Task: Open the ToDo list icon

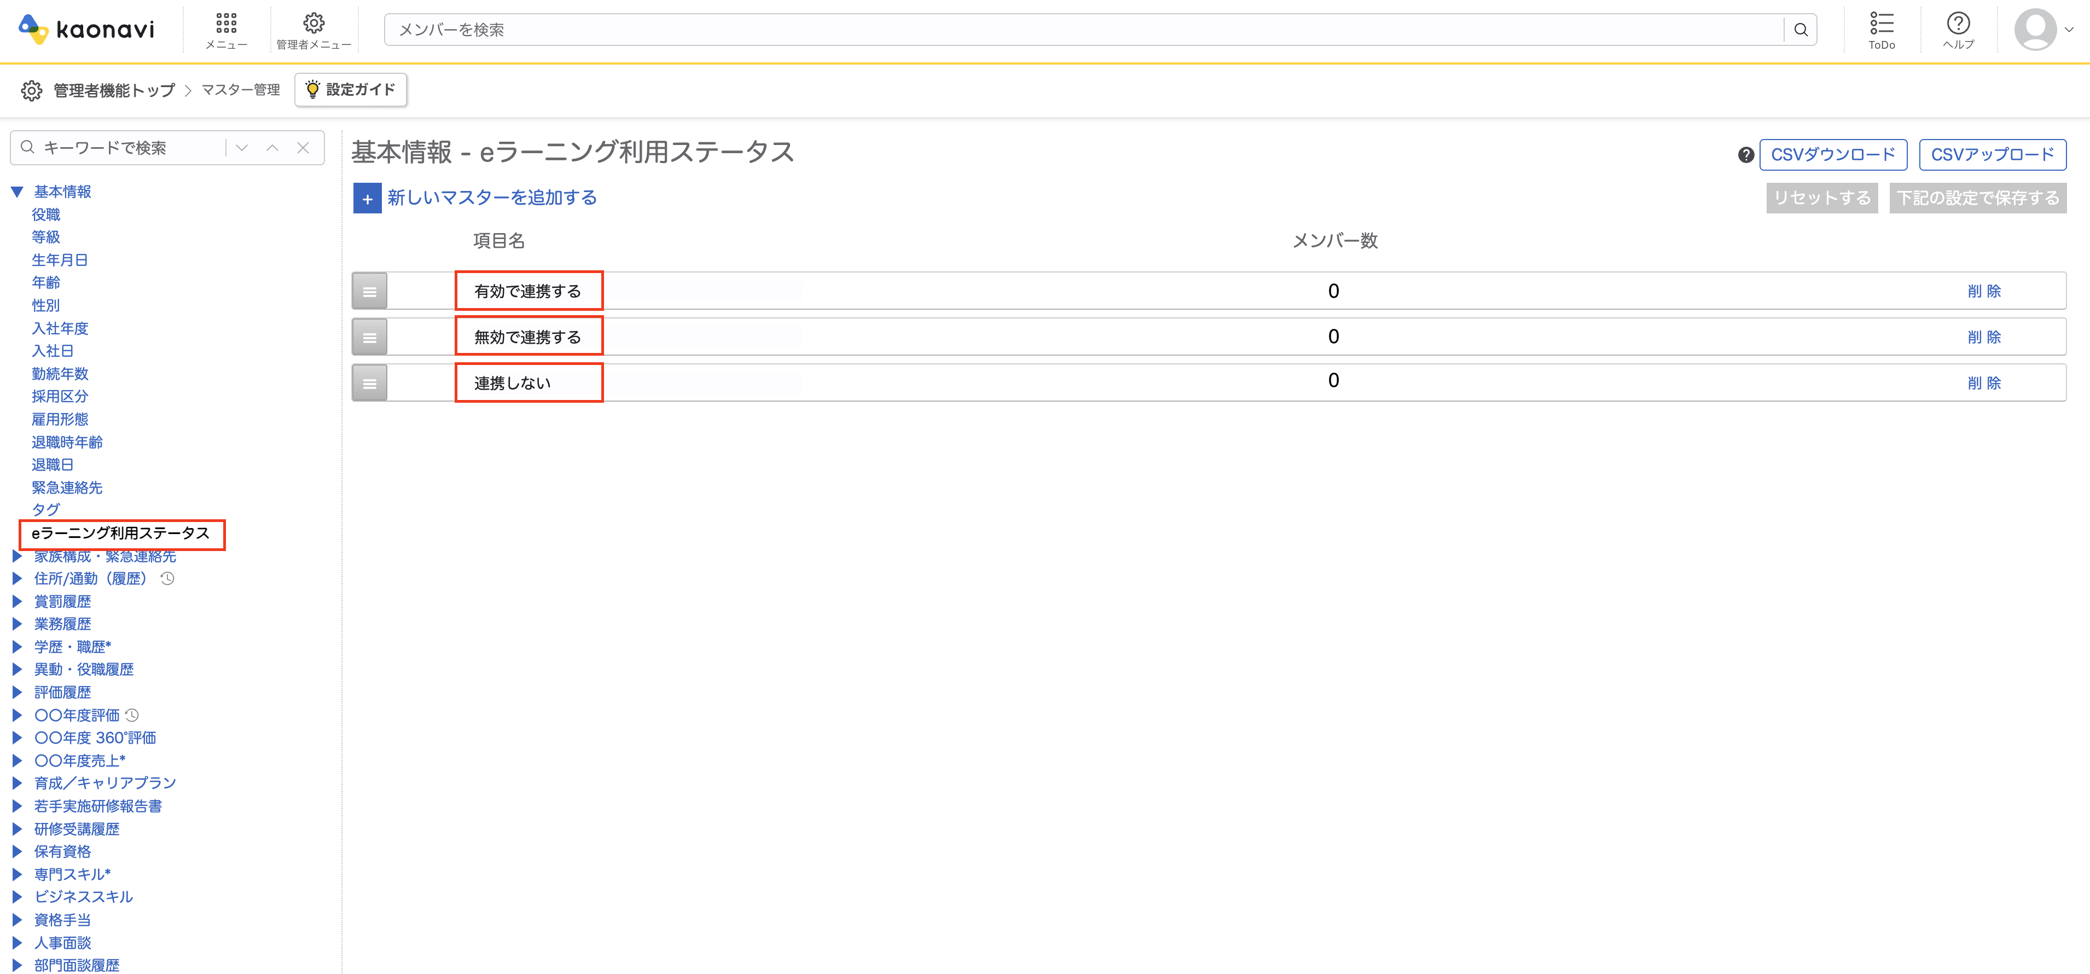Action: 1882,23
